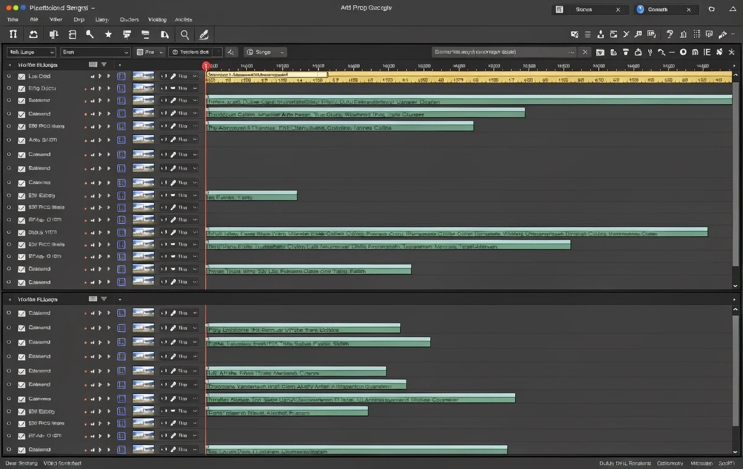Click the solid circle icon in right toolbar

point(683,53)
